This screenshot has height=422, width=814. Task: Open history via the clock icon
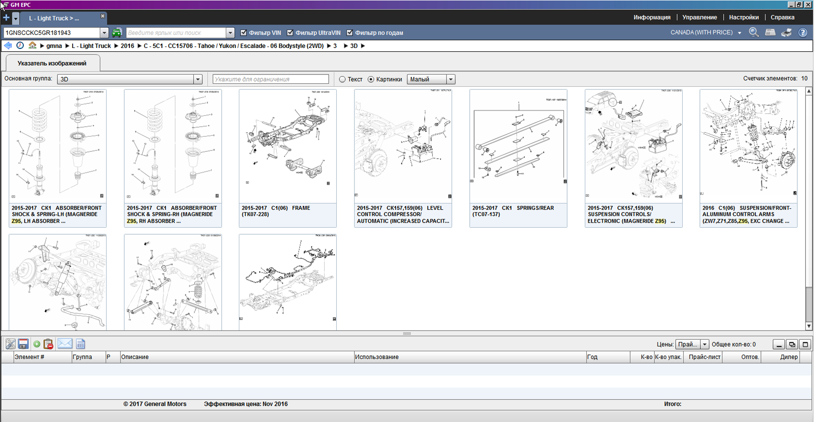point(20,46)
